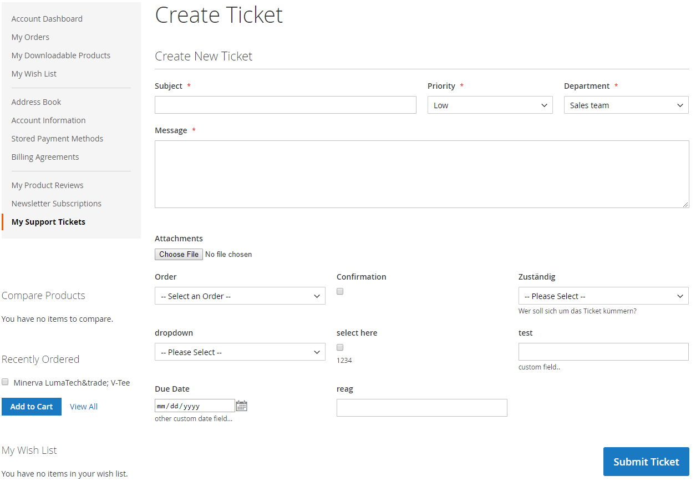The height and width of the screenshot is (486, 696).
Task: Check Minerva LumaTech V-Tee reorder checkbox
Action: click(x=5, y=382)
